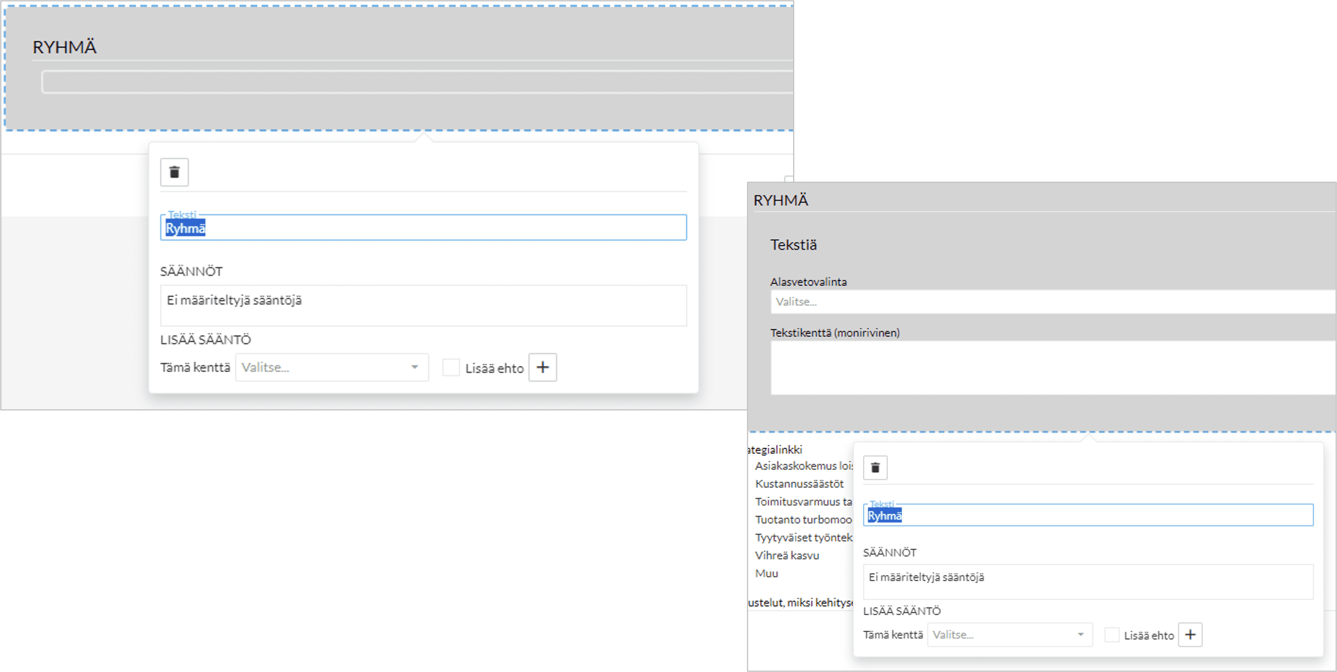The height and width of the screenshot is (672, 1337).
Task: Click plus button in right popup
Action: click(x=1190, y=635)
